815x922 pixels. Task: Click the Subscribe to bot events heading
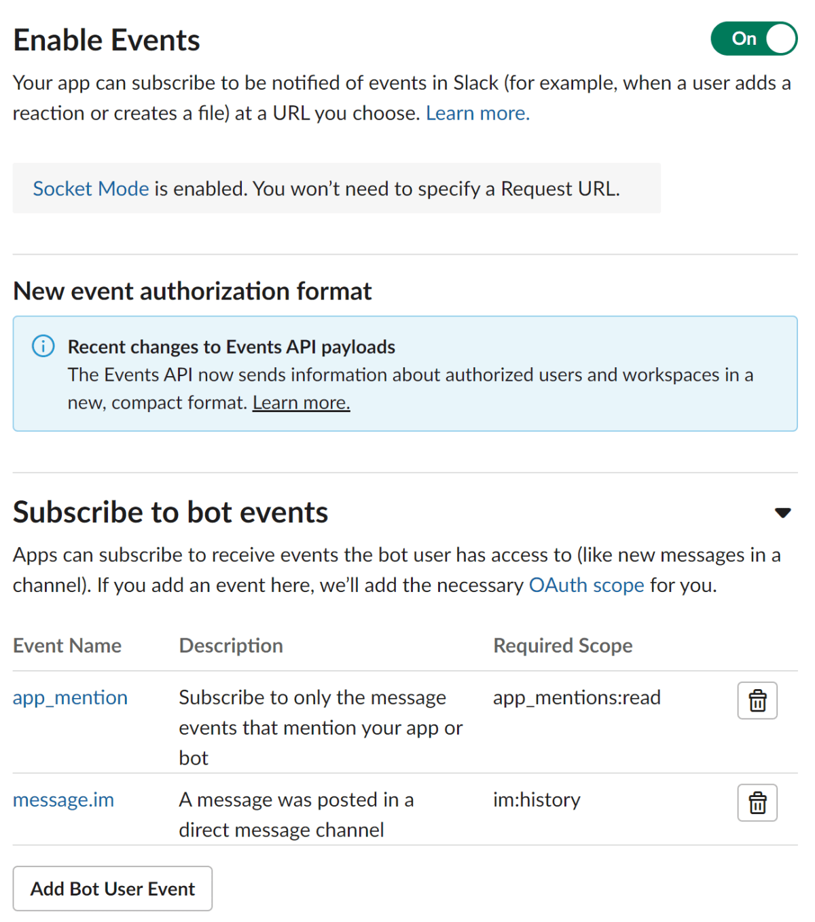click(170, 513)
